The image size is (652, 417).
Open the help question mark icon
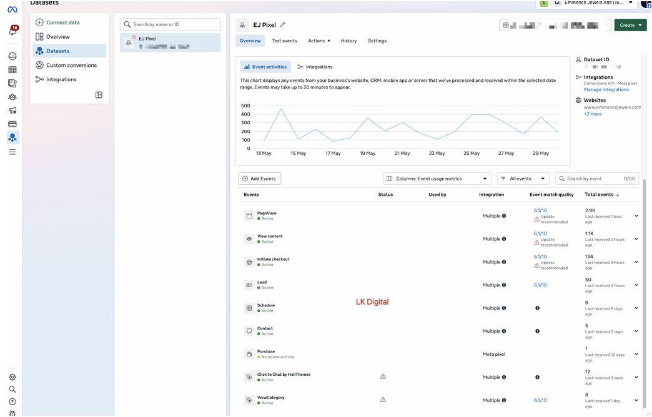click(x=12, y=401)
